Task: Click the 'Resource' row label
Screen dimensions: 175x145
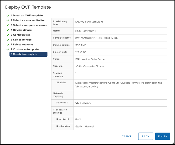Action: coord(58,66)
